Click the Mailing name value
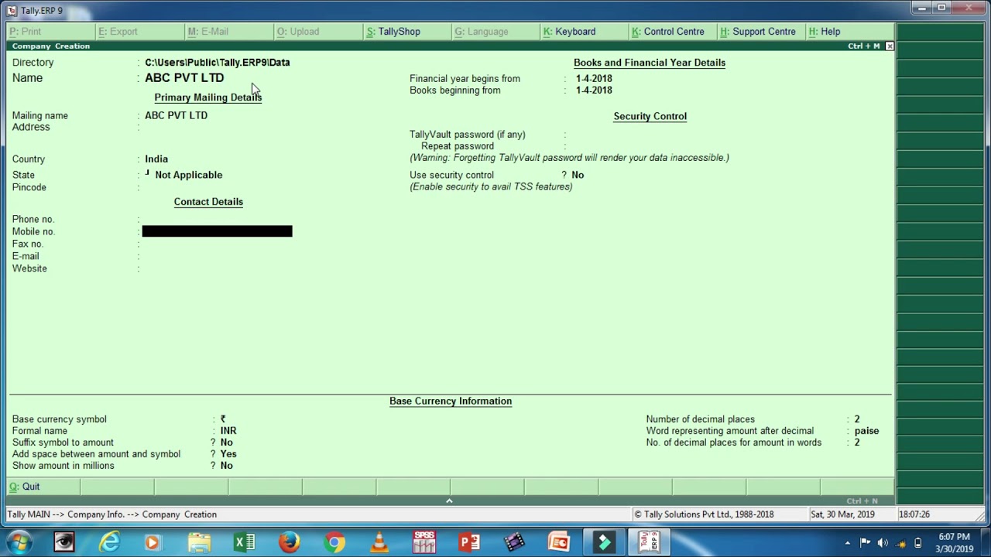This screenshot has width=991, height=557. point(176,115)
